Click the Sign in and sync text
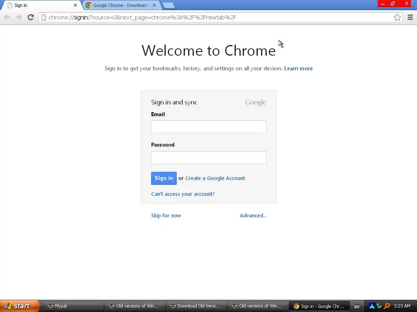This screenshot has width=417, height=312. click(x=174, y=102)
